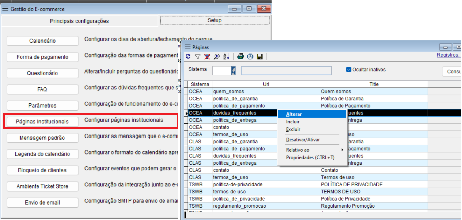Click the hamburger icon on Gestão do E-commerce
Image resolution: width=462 pixels, height=220 pixels.
point(5,9)
